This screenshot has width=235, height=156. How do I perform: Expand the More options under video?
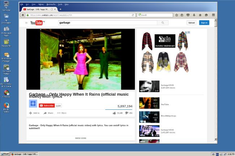pyautogui.click(x=62, y=113)
